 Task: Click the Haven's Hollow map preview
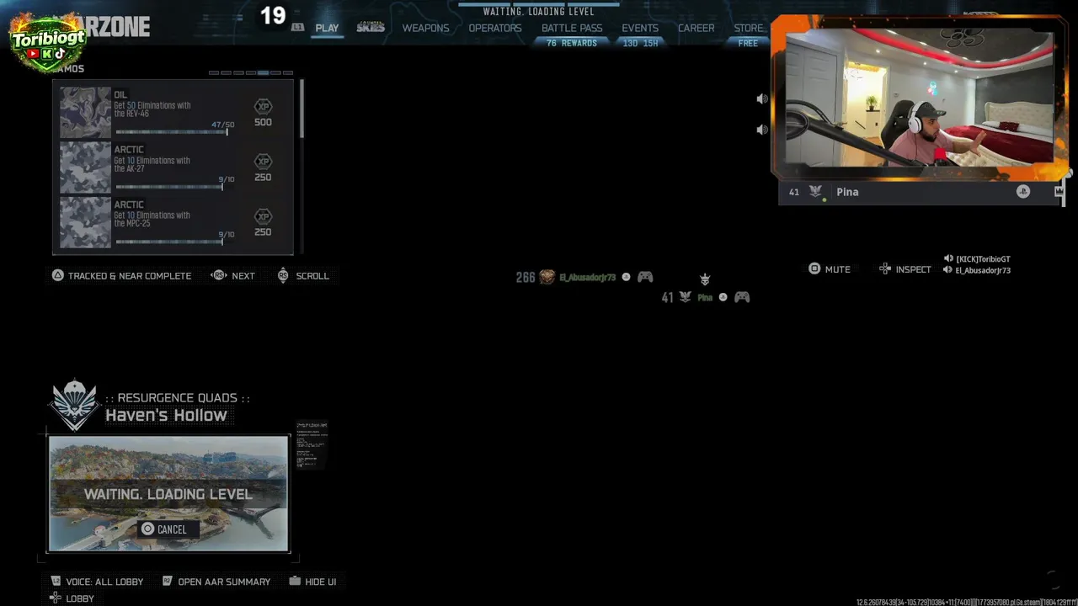point(168,493)
